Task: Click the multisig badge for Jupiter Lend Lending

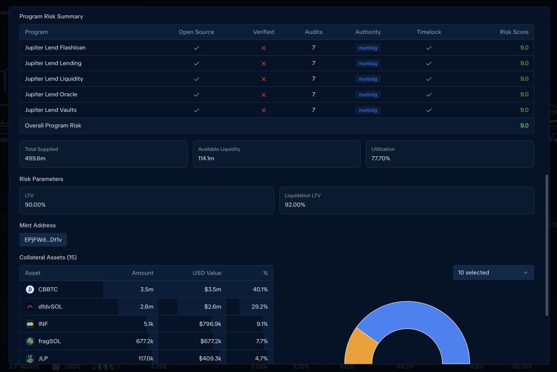Action: click(368, 63)
